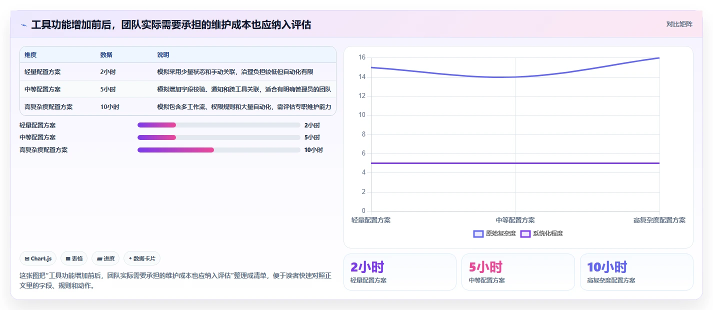Click the 对比矩阵 label

pyautogui.click(x=679, y=24)
